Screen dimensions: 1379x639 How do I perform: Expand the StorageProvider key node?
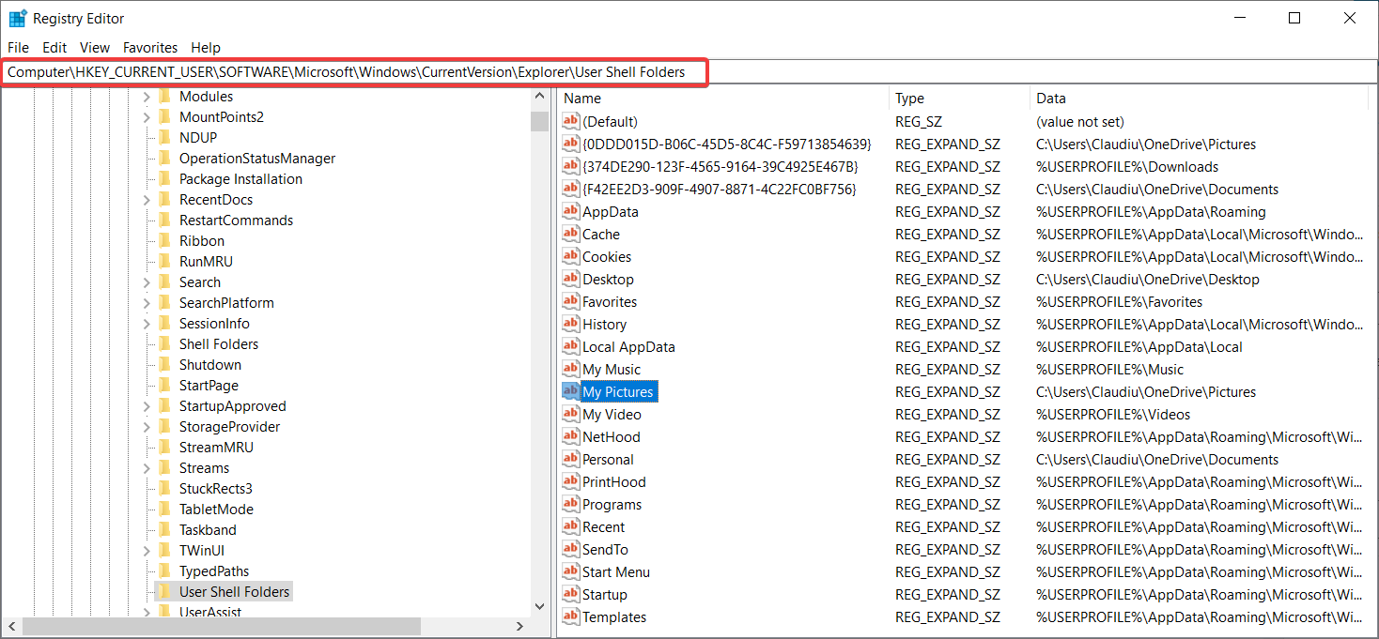tap(147, 427)
